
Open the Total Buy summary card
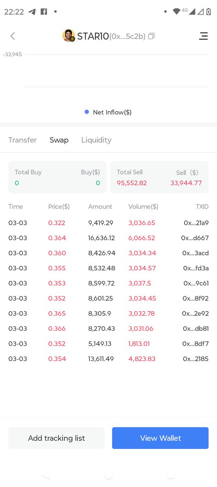57,177
